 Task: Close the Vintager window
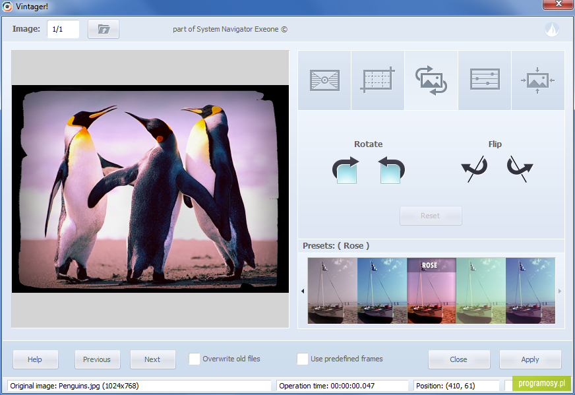(x=558, y=4)
